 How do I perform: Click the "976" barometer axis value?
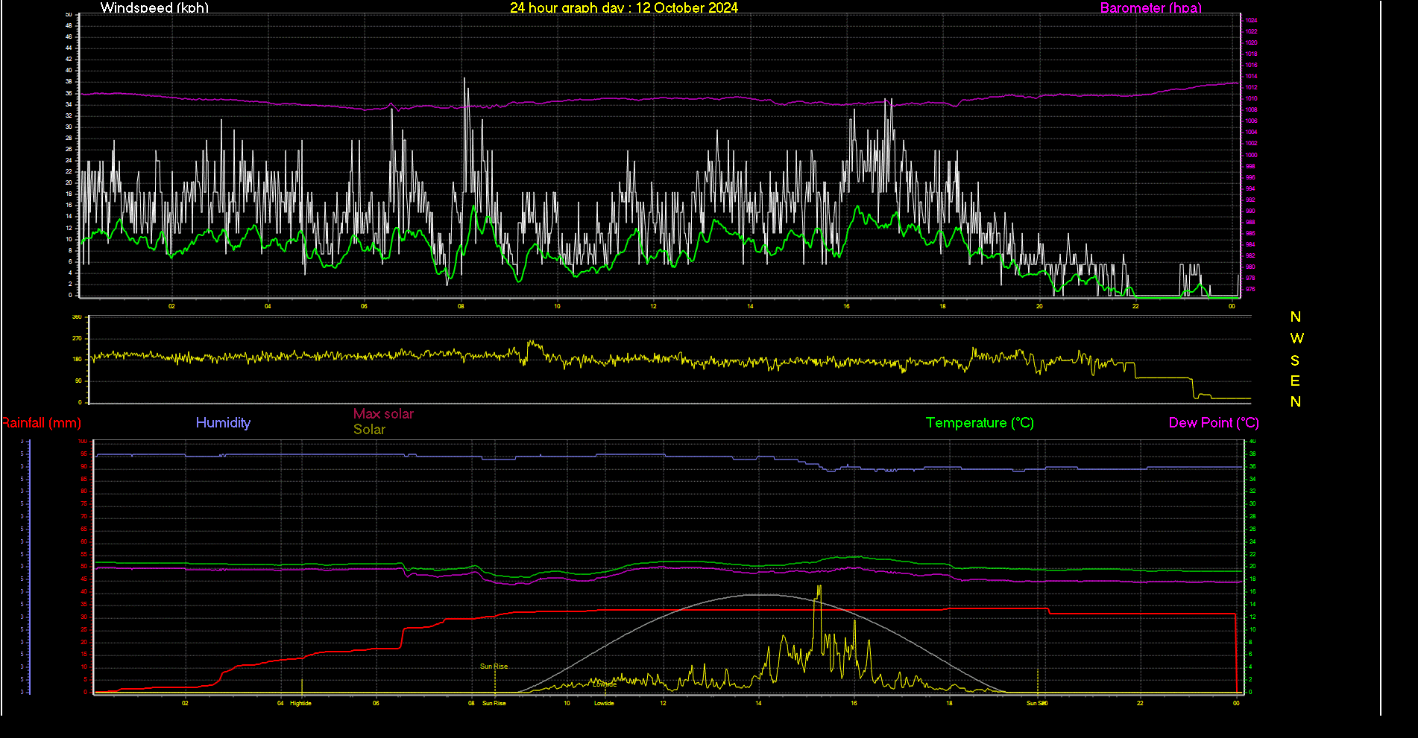[x=1250, y=289]
